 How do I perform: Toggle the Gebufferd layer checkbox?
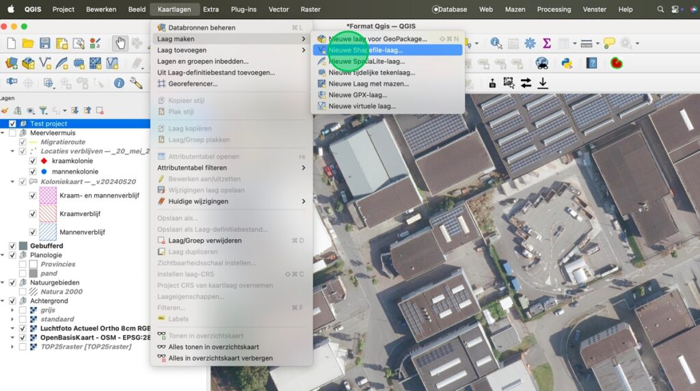tap(12, 245)
